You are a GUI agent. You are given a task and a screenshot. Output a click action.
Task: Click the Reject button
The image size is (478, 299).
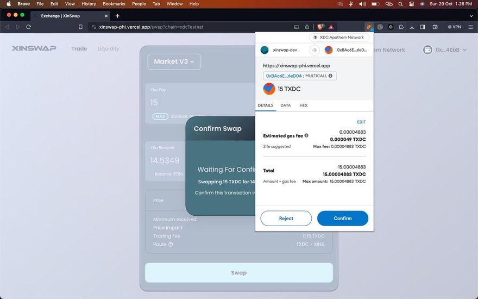286,219
